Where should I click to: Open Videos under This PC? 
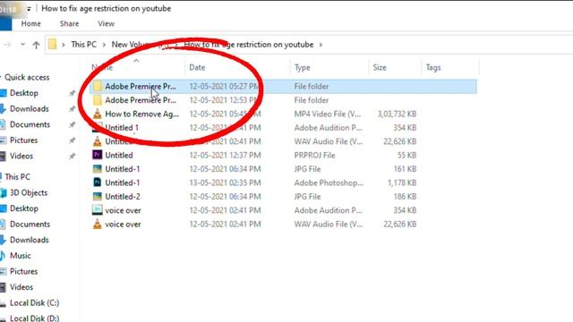point(21,287)
